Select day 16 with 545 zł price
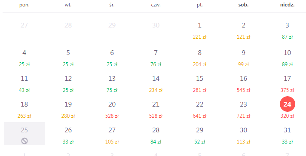Viewport: 306px width, 156px height. click(243, 84)
